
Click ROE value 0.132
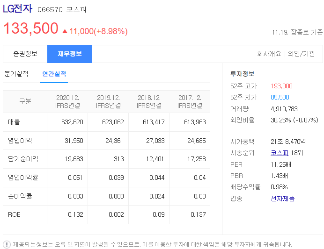tap(75, 214)
